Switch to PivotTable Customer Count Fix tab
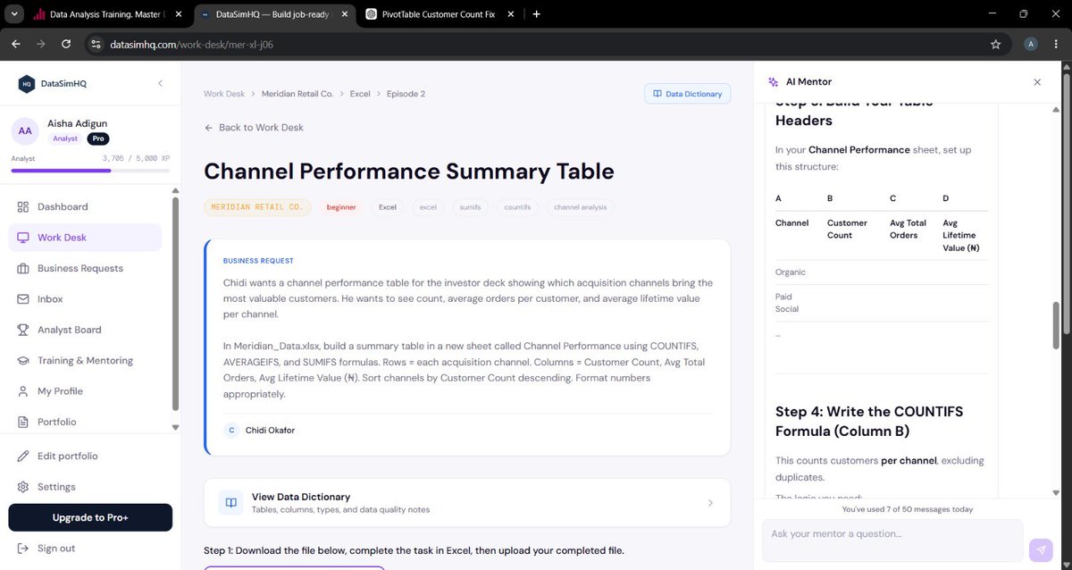 (x=440, y=14)
